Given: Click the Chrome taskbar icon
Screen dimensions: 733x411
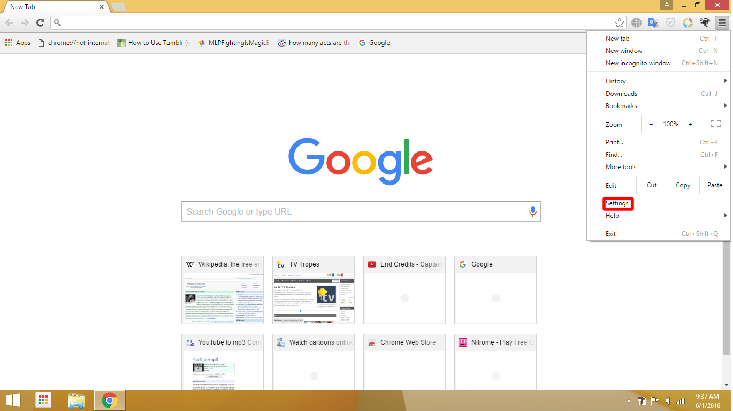Looking at the screenshot, I should click(110, 400).
